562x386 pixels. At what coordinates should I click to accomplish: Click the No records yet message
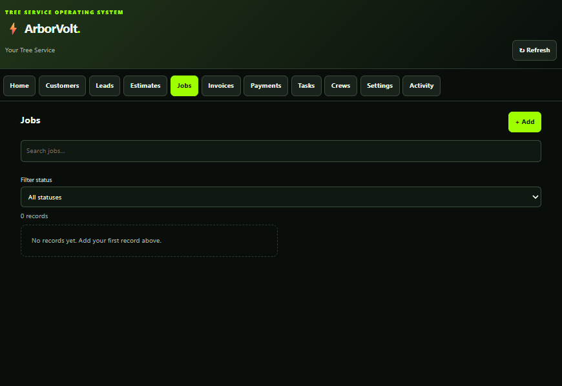click(96, 241)
